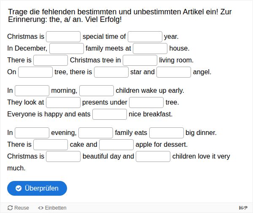
Task: Open the Einbetten embed option
Action: click(x=52, y=208)
